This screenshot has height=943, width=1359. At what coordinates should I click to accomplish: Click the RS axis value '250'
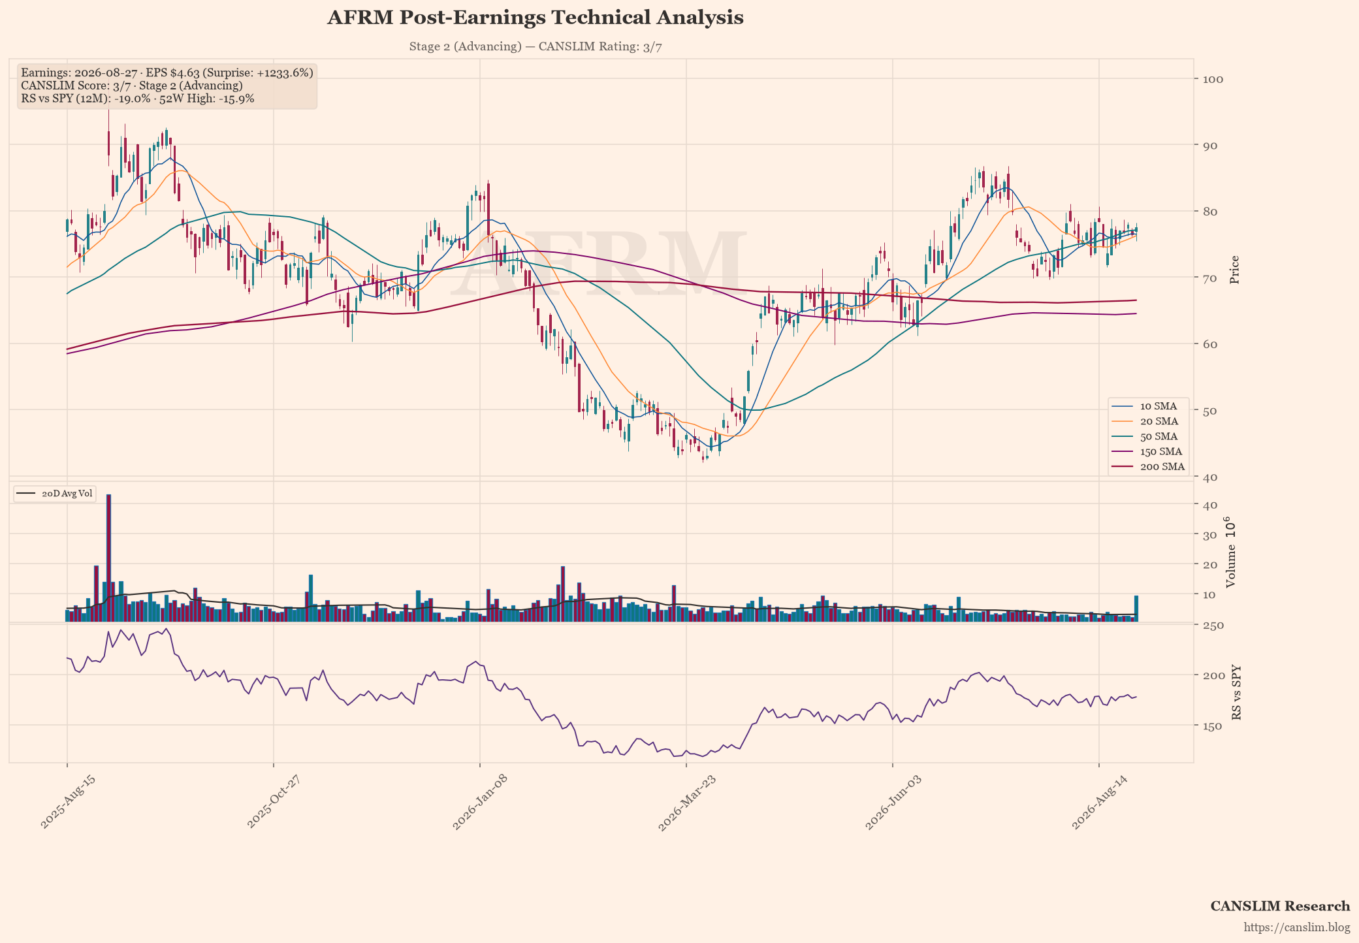point(1212,625)
